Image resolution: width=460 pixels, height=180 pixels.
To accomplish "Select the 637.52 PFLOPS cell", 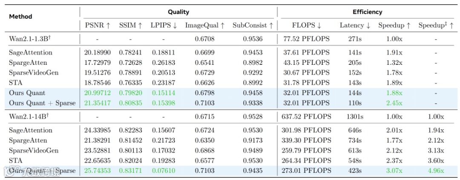I will point(307,117).
